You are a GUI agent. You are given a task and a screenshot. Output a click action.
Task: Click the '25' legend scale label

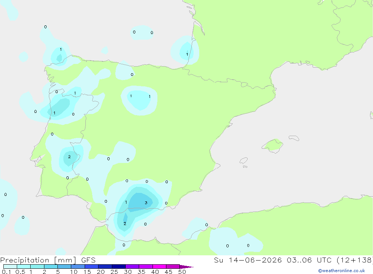(115, 272)
